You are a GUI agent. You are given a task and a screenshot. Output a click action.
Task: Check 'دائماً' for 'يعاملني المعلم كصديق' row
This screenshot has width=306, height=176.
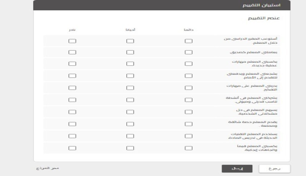[x=188, y=52]
